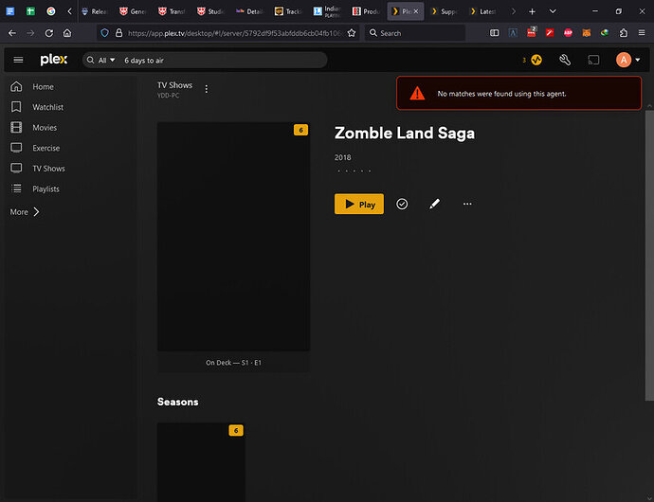Viewport: 654px width, 502px height.
Task: List all tabs dropdown arrow
Action: click(x=553, y=11)
